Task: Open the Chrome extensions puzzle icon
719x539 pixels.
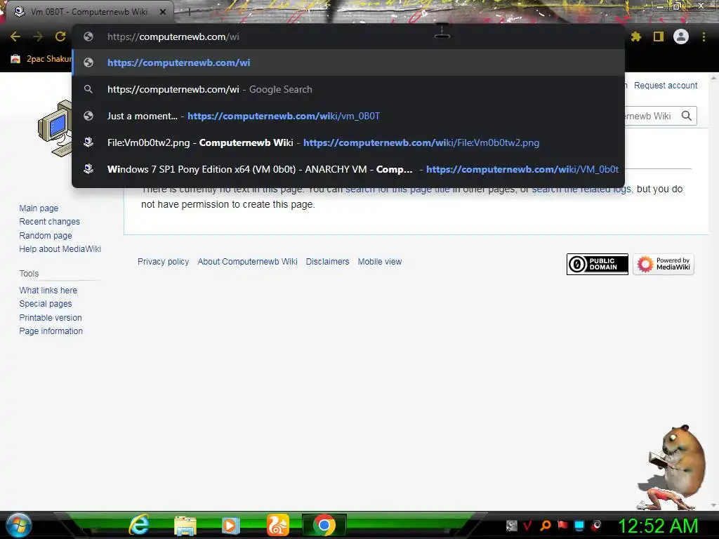Action: [636, 36]
